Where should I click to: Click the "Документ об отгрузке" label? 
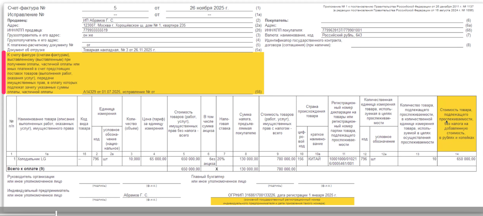(x=26, y=50)
